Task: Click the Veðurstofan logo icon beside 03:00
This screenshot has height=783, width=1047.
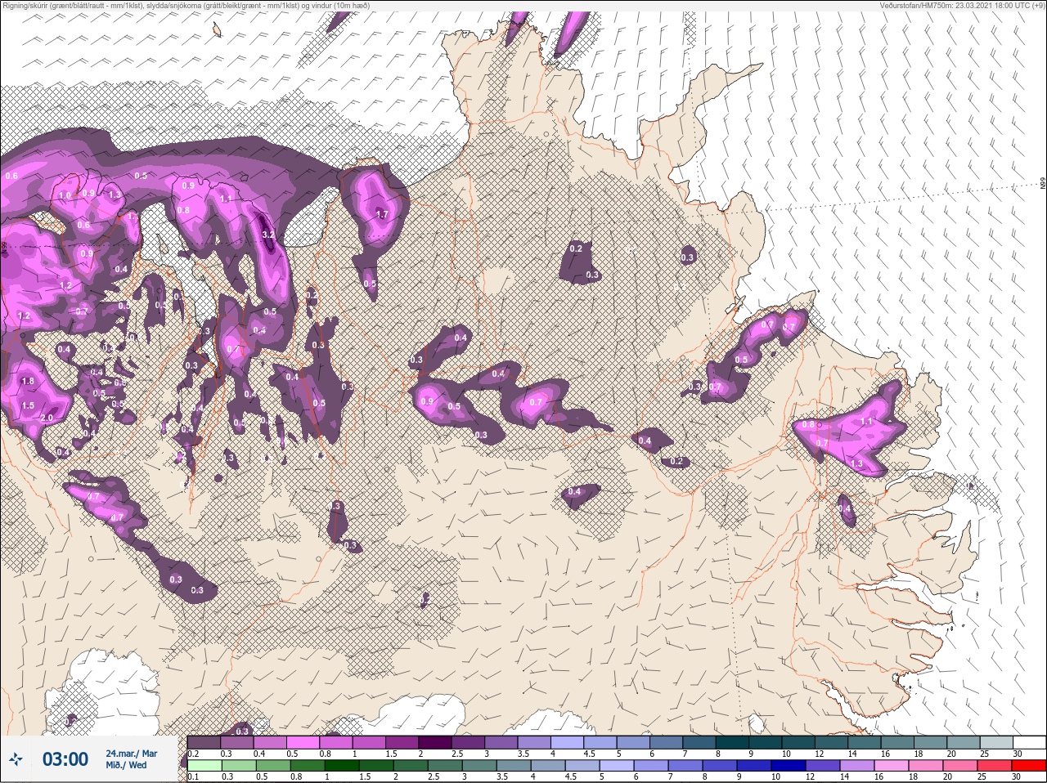Action: pos(16,760)
